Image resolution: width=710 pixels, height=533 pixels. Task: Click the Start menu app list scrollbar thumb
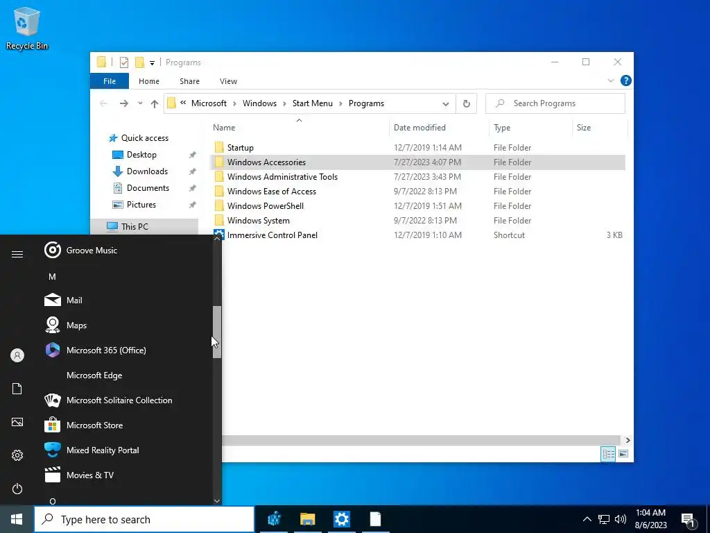tap(217, 332)
